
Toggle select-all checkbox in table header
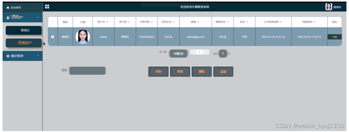tap(53, 22)
